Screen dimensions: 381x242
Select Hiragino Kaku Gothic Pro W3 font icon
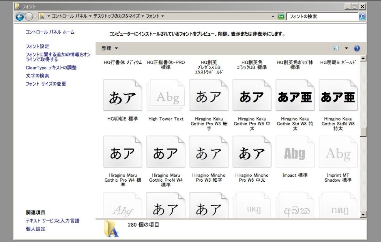209,96
